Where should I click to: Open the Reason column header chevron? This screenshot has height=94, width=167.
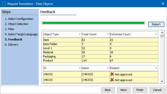[156, 68]
